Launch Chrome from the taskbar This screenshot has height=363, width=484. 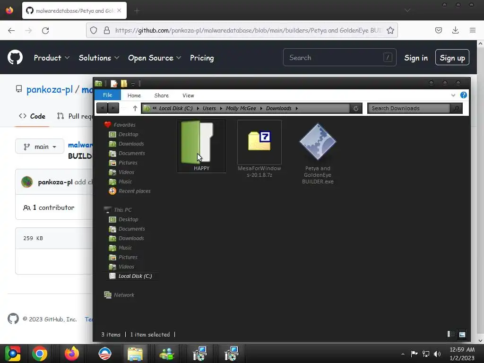(x=40, y=354)
